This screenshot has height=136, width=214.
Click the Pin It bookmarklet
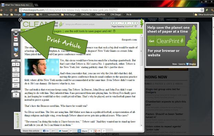coord(127,14)
